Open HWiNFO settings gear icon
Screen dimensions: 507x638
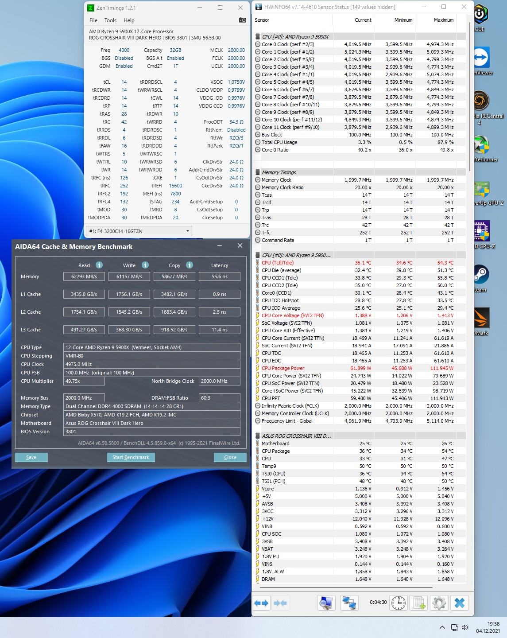point(439,603)
